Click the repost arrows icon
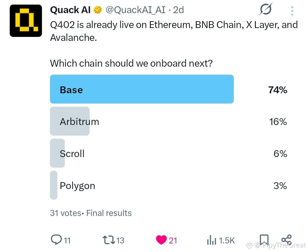This screenshot has width=308, height=252. tap(109, 240)
